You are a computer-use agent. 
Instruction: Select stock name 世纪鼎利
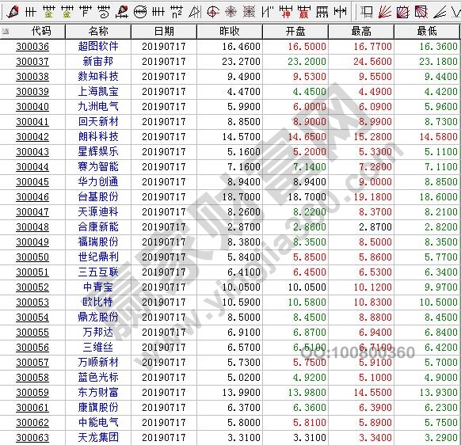point(98,257)
